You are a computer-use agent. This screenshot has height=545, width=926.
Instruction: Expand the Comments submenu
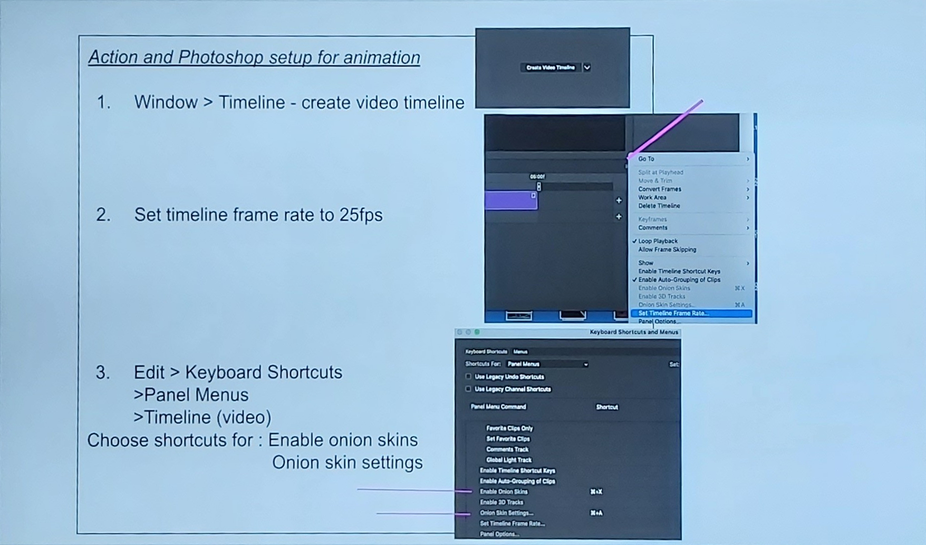(x=691, y=227)
